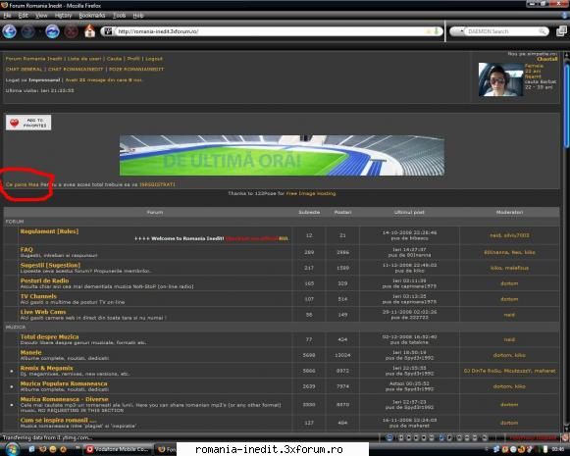Image resolution: width=570 pixels, height=456 pixels.
Task: Open the Bookmarks menu
Action: point(92,16)
